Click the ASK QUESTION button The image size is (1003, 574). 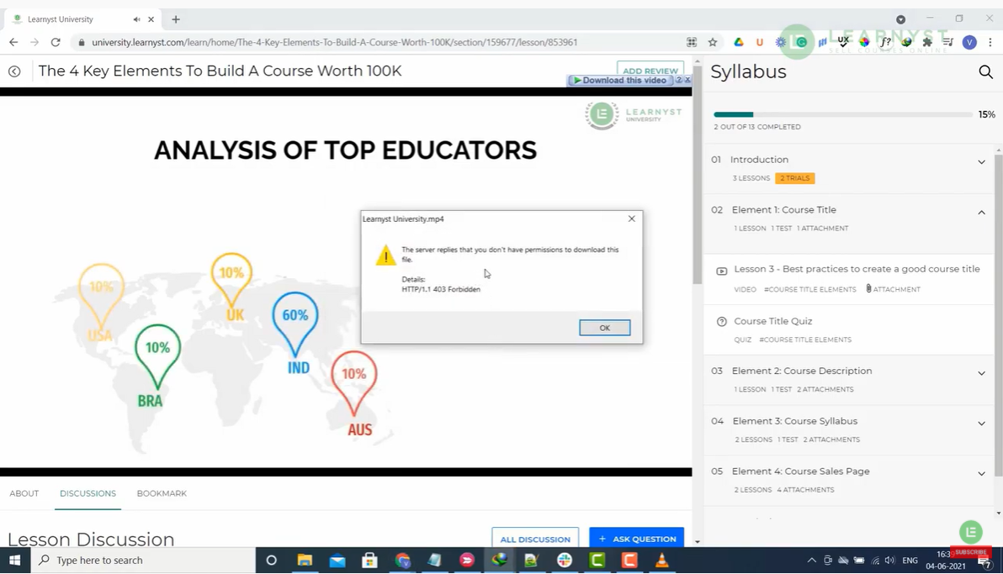(x=636, y=539)
